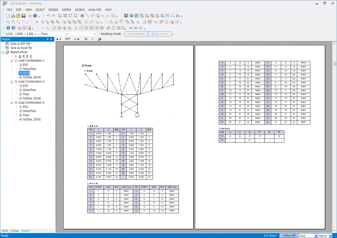Click the yellow open folder icon
Screen dimensions: 337x238
pos(18,16)
